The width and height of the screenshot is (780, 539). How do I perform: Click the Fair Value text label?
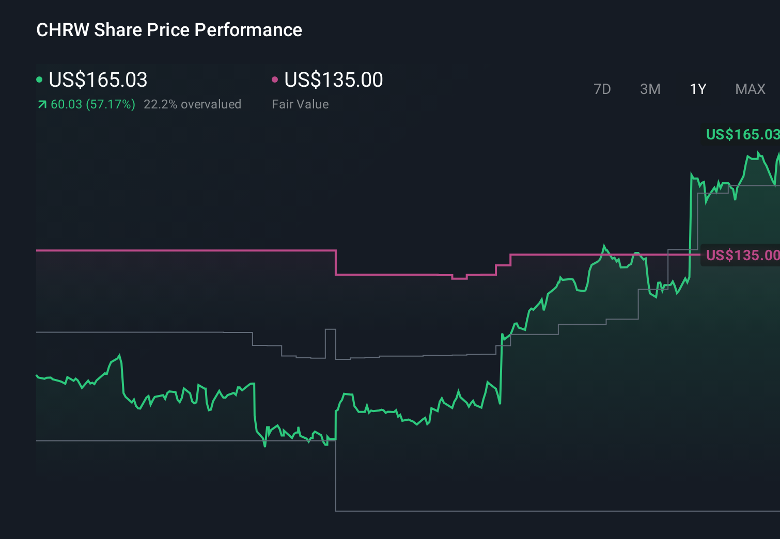(x=300, y=104)
